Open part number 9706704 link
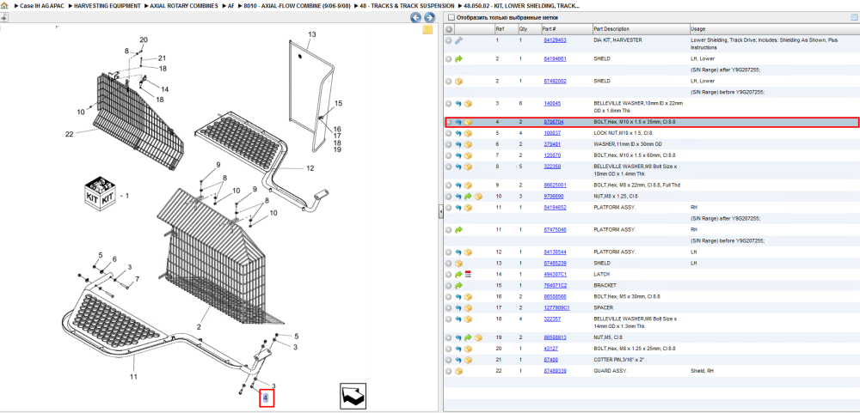 point(553,122)
